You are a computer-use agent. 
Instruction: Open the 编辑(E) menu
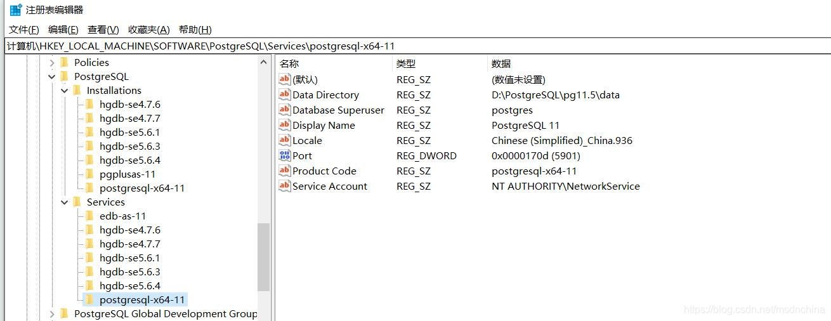(63, 30)
